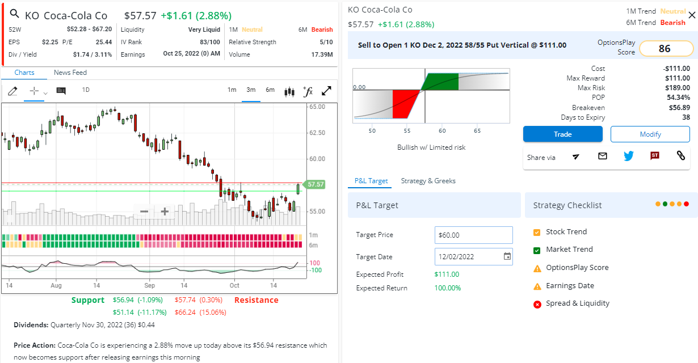
Task: Open Strategy & Greeks tab
Action: (428, 181)
